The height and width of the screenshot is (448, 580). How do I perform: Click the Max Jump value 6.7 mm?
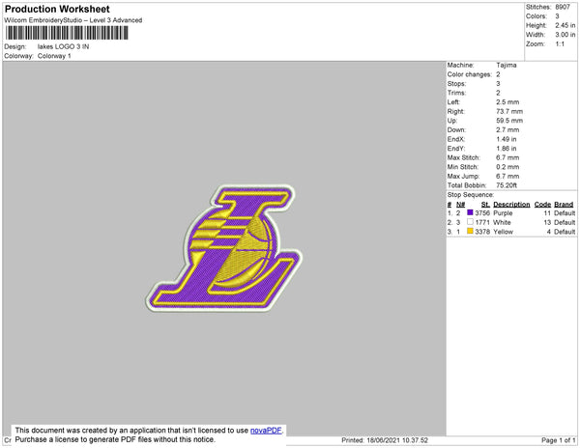click(x=507, y=176)
